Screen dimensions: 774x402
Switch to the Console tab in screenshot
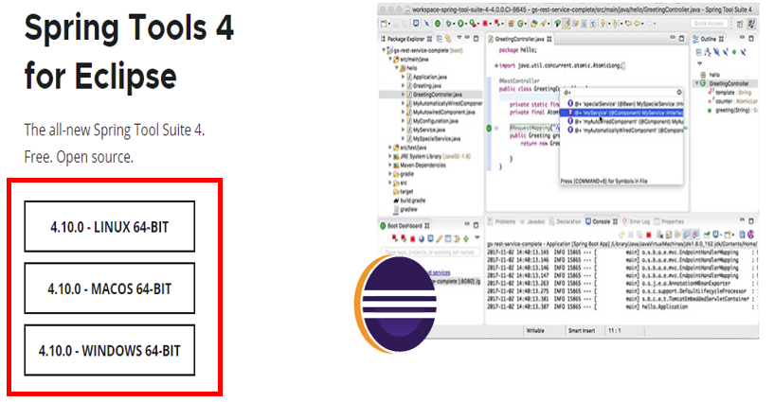tap(602, 221)
